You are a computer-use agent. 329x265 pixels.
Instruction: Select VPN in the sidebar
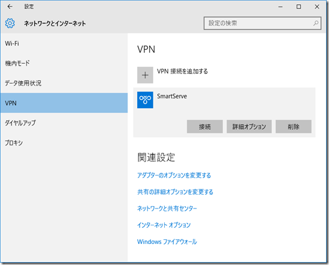coord(64,103)
